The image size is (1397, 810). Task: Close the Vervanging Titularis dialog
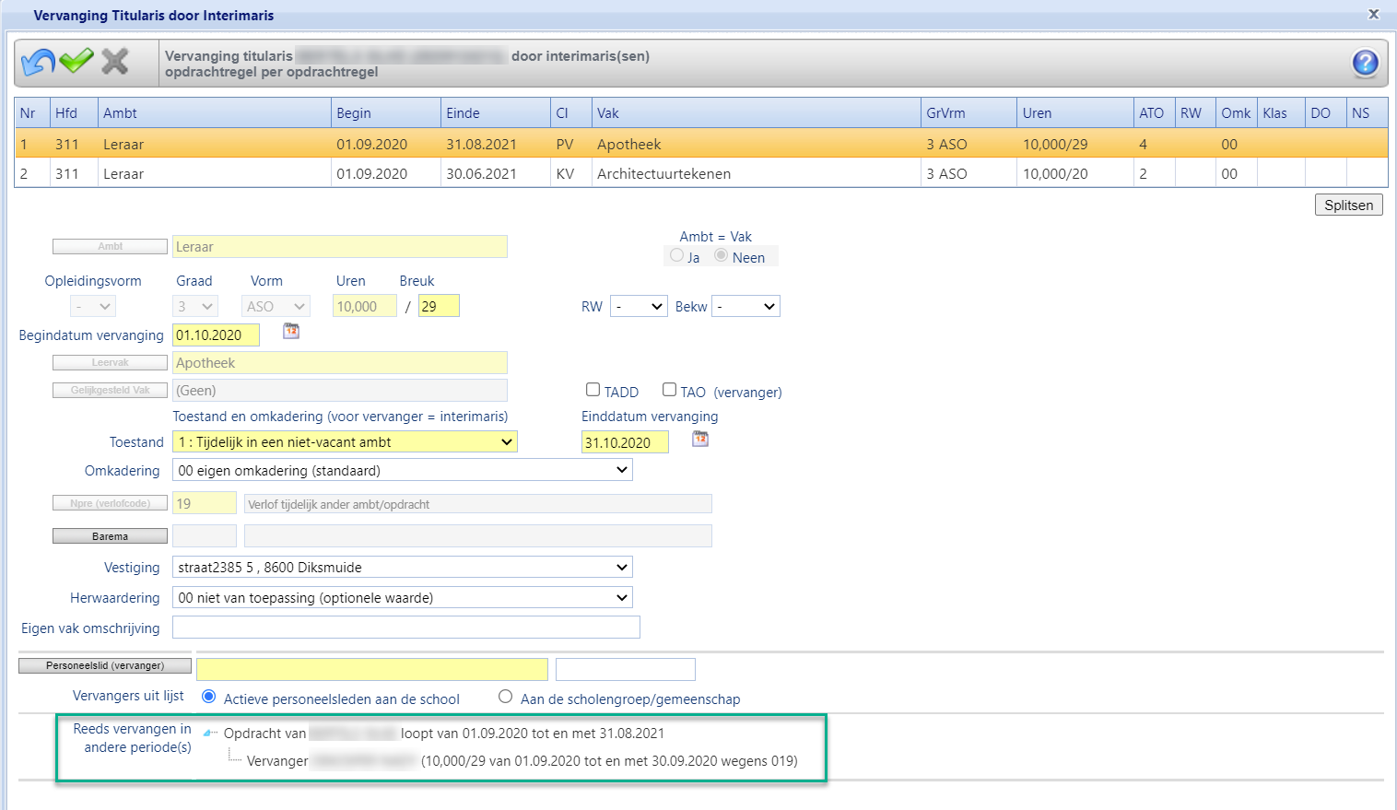click(1373, 14)
